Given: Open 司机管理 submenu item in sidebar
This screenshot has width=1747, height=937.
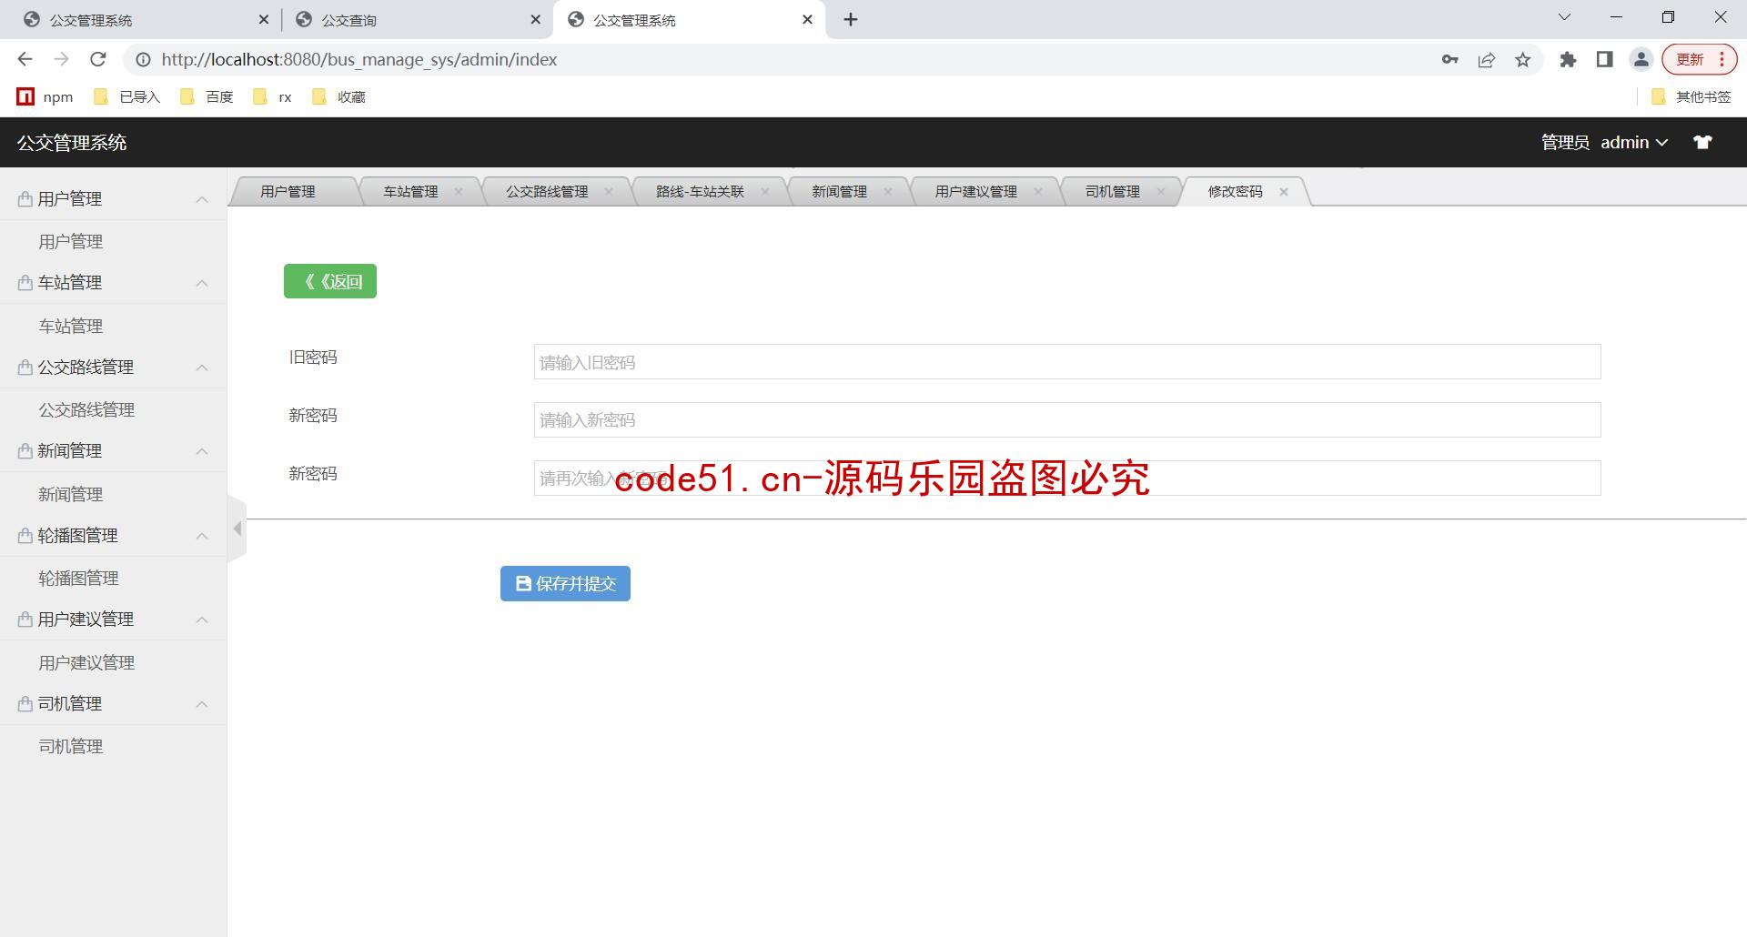Looking at the screenshot, I should coord(71,746).
